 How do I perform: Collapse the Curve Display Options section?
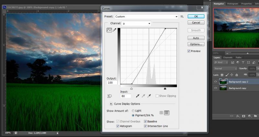111,104
